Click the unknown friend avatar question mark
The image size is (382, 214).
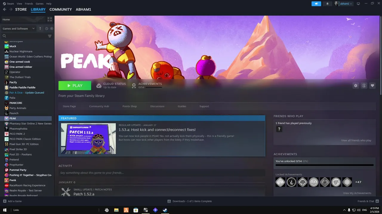279,129
